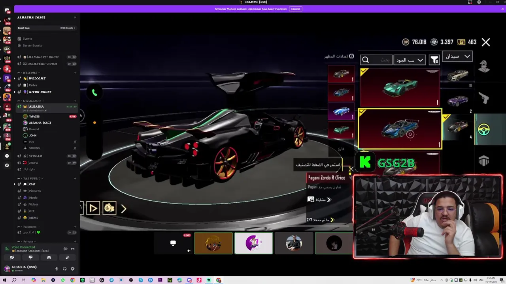This screenshot has height=284, width=506.
Task: Add a channel to Live ALBASHA category
Action: [x=75, y=101]
